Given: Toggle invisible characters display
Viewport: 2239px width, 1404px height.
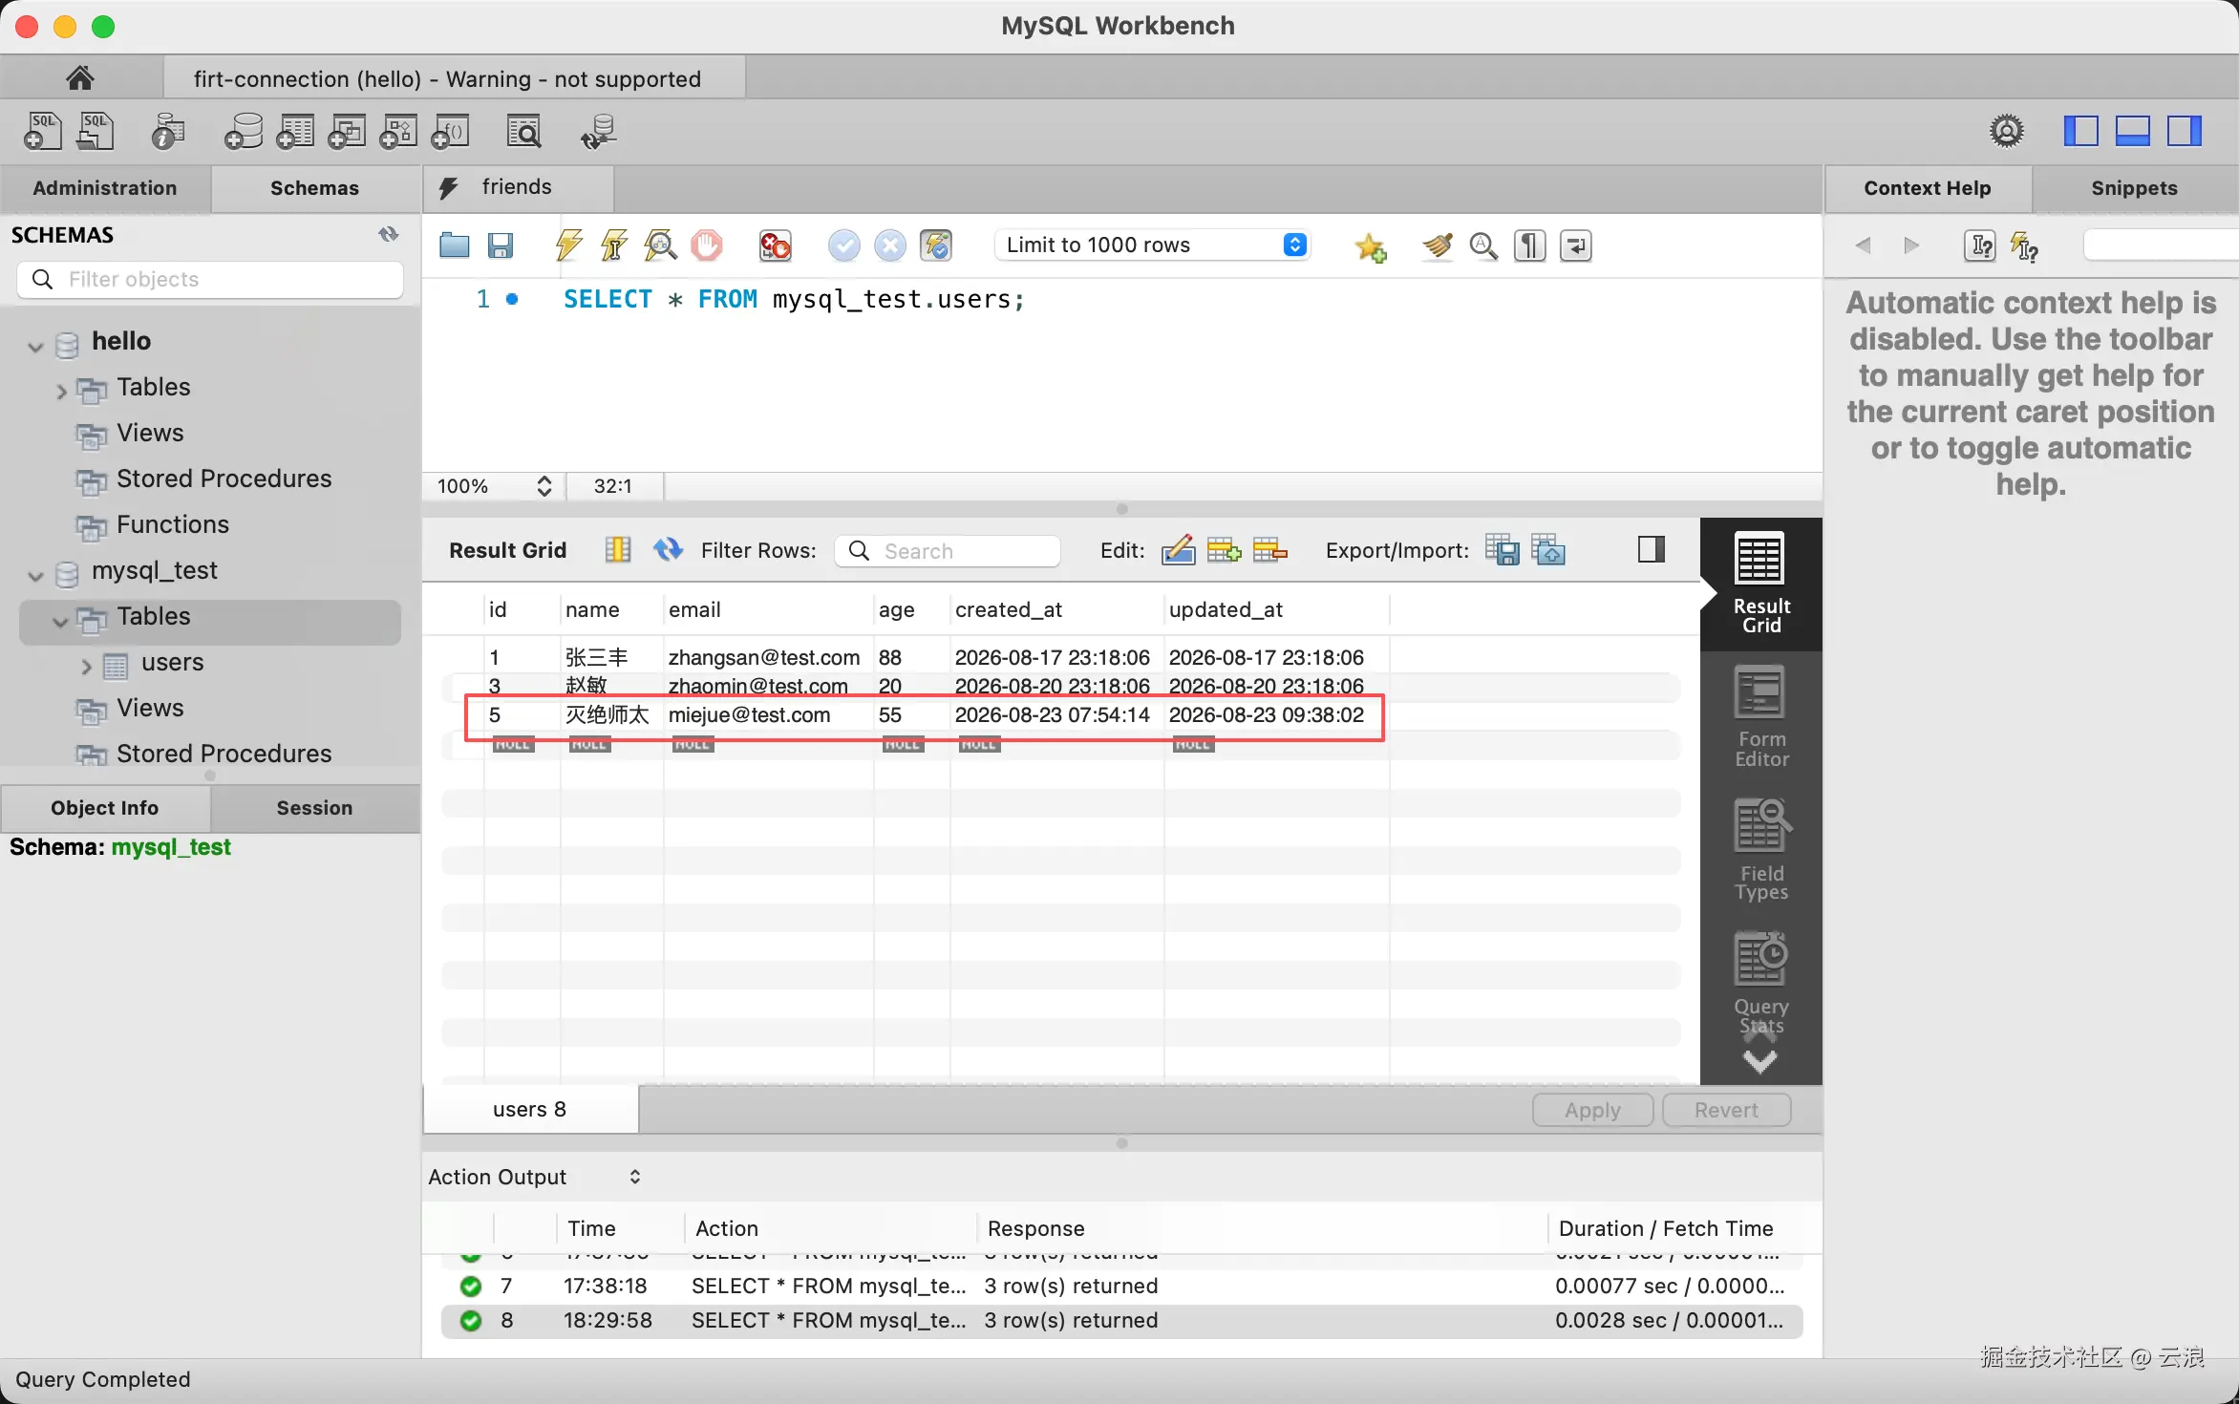Looking at the screenshot, I should tap(1529, 245).
